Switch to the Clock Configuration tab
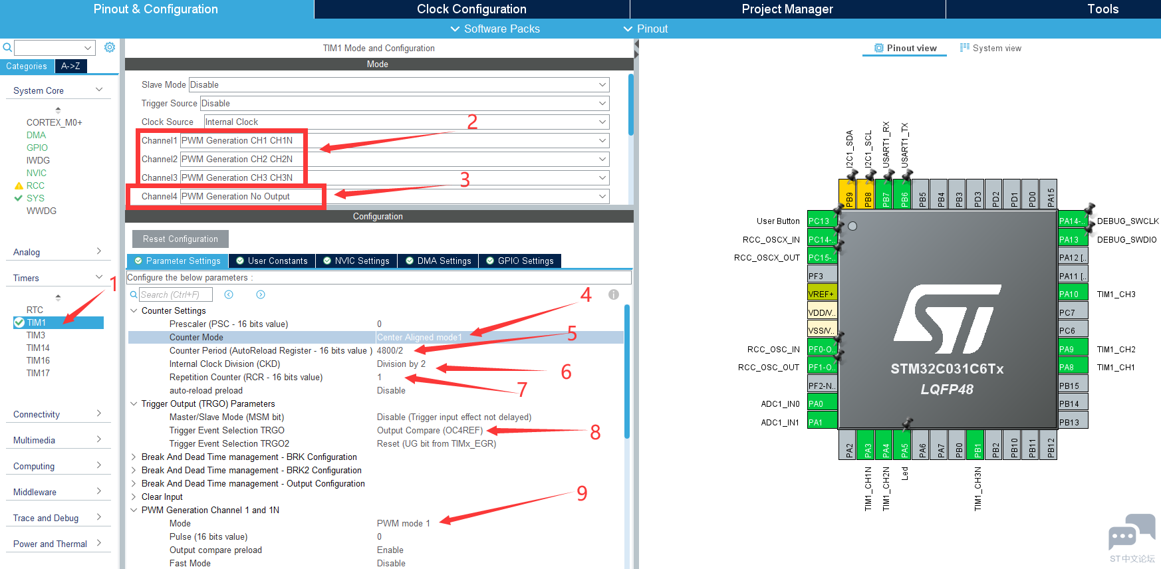The height and width of the screenshot is (569, 1161). (471, 9)
